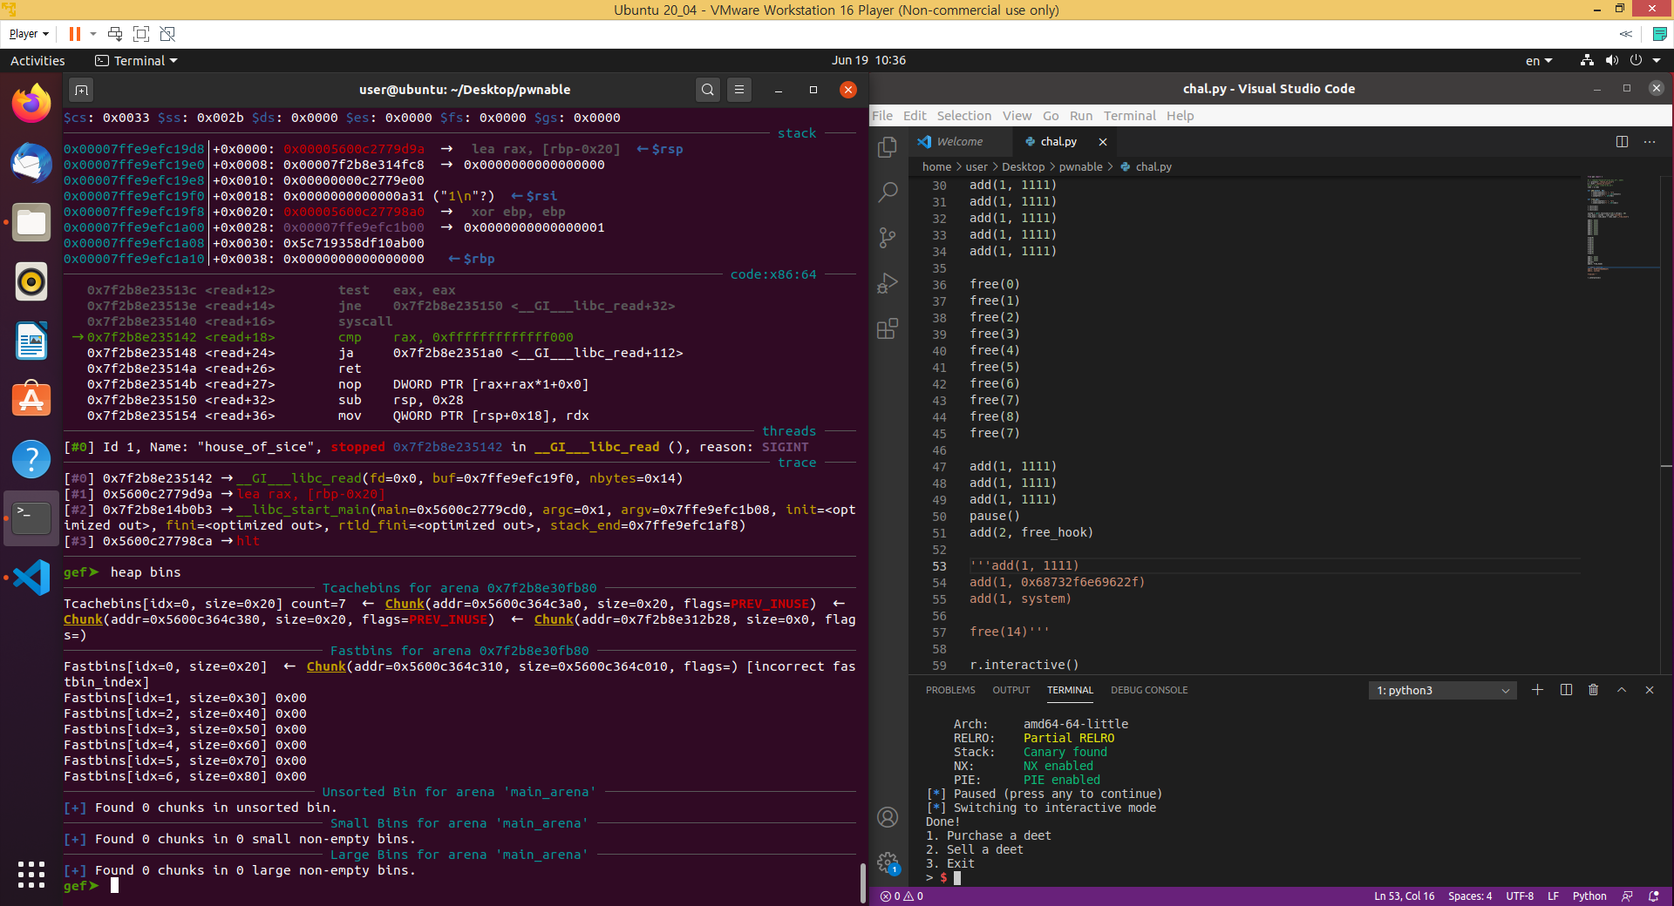Create a new integrated terminal
The width and height of the screenshot is (1674, 906).
click(x=1537, y=690)
